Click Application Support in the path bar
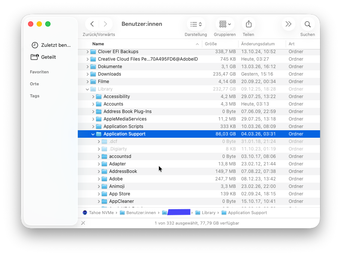341x256 pixels. click(x=244, y=213)
